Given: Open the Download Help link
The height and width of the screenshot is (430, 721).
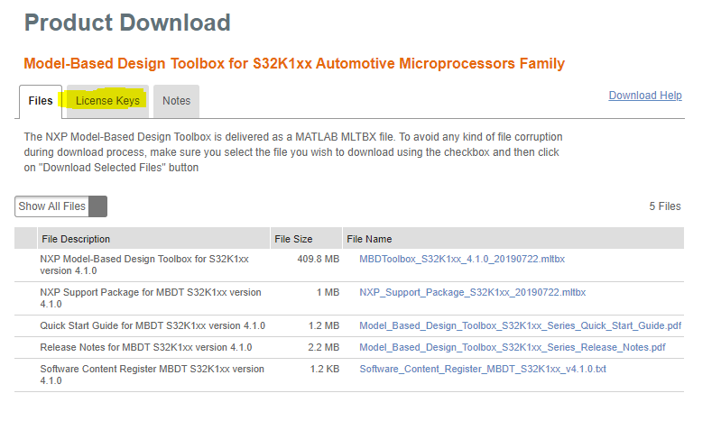Looking at the screenshot, I should tap(645, 96).
